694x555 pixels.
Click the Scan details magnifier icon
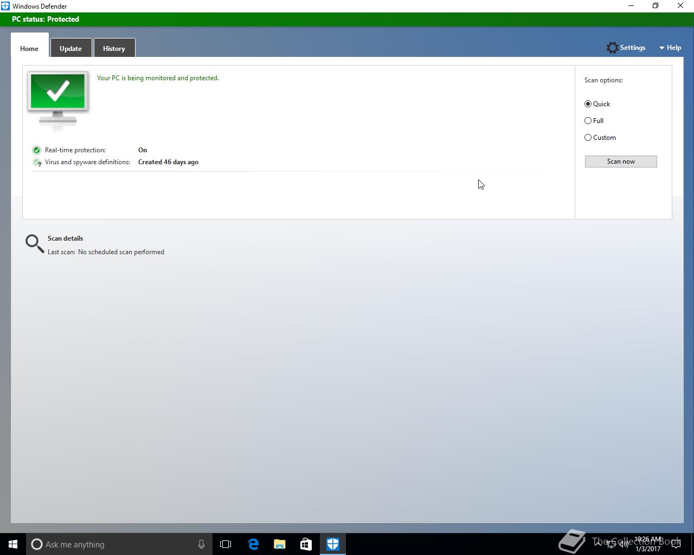coord(35,244)
